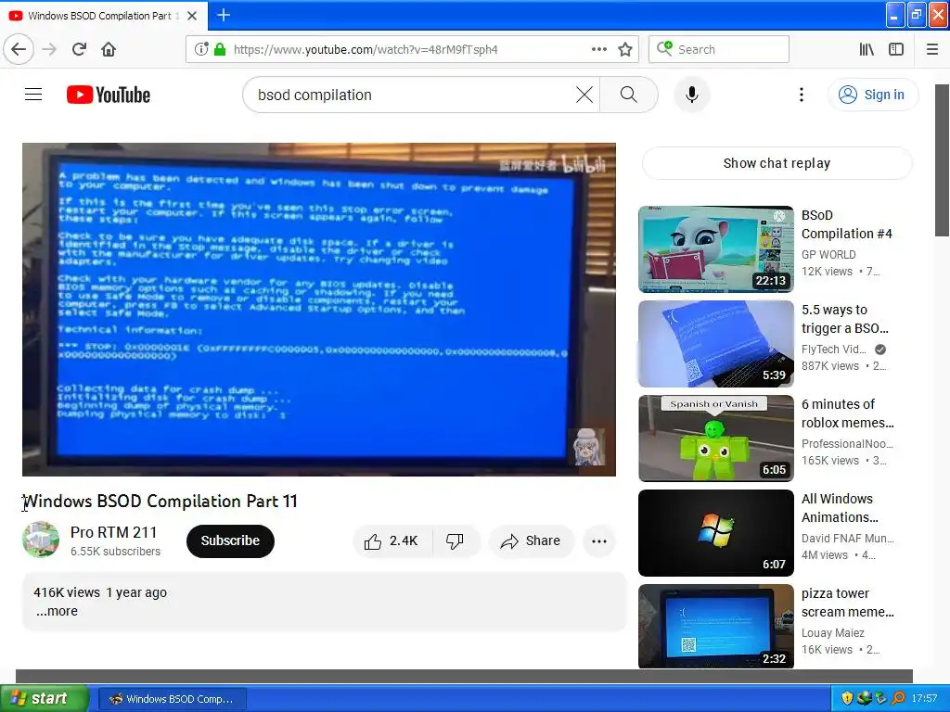Expand description with ...more
The width and height of the screenshot is (950, 712).
tap(57, 611)
